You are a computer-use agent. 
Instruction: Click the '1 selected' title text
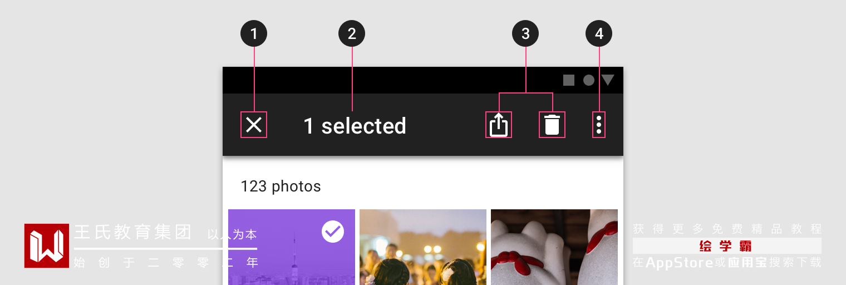tap(355, 126)
